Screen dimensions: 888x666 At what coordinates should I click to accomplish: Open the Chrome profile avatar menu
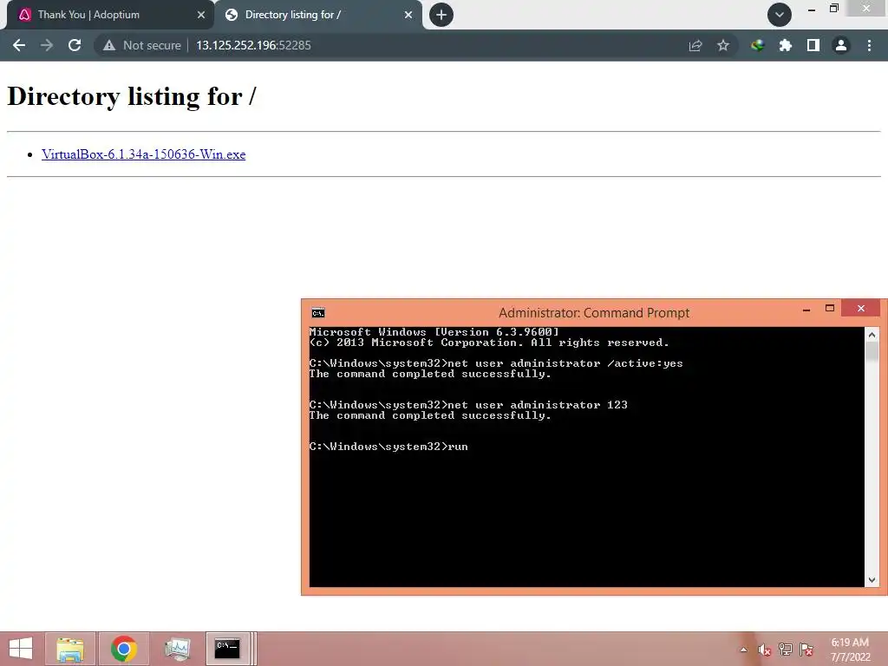click(x=841, y=45)
